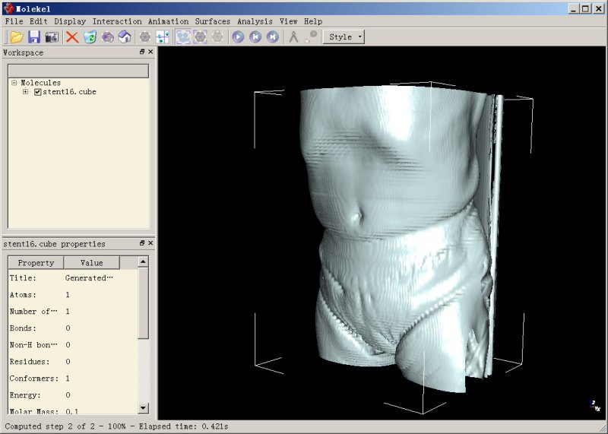608x434 pixels.
Task: Float the stent16.cube properties panel
Action: point(141,244)
